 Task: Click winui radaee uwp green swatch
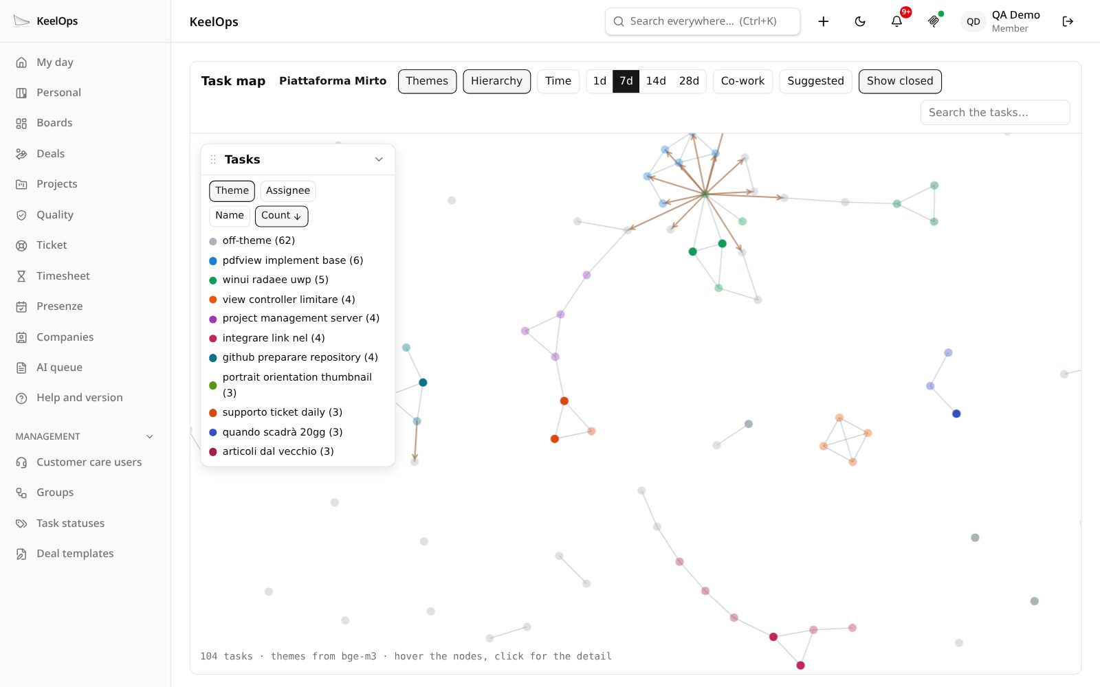(x=213, y=280)
